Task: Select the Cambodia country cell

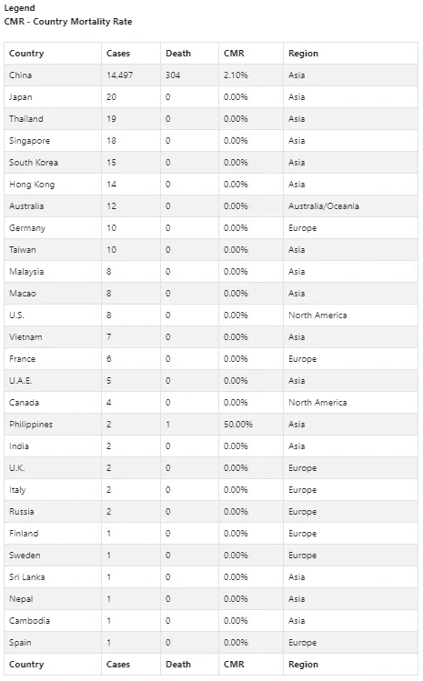Action: 29,621
